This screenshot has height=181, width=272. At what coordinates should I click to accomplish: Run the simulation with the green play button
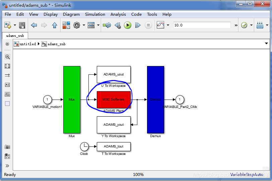[127, 25]
